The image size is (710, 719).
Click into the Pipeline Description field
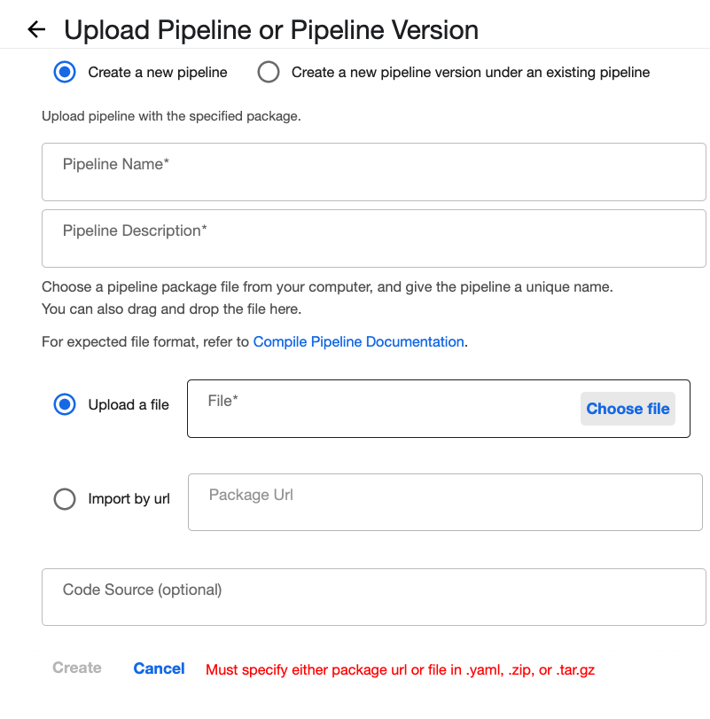(373, 238)
